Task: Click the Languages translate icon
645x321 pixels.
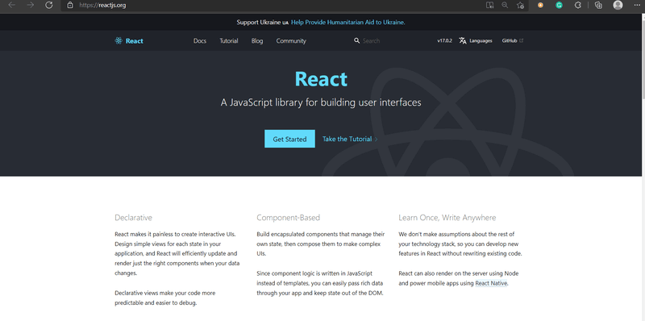Action: pyautogui.click(x=463, y=41)
